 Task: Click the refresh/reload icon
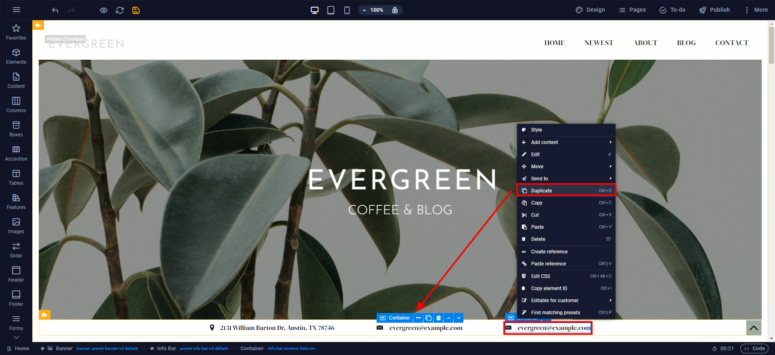click(120, 10)
